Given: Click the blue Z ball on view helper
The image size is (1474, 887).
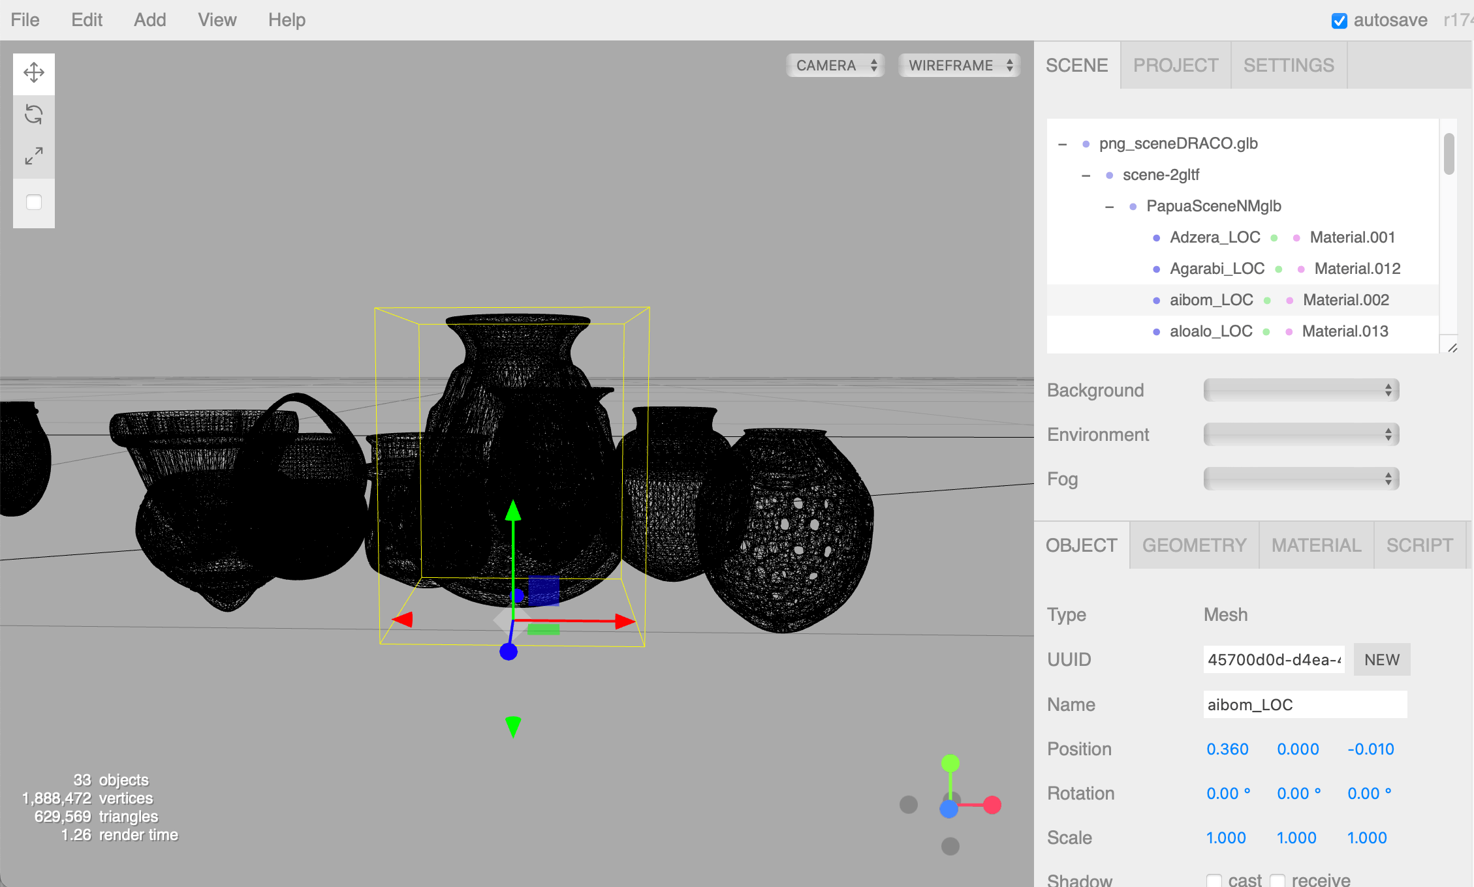Looking at the screenshot, I should (949, 809).
